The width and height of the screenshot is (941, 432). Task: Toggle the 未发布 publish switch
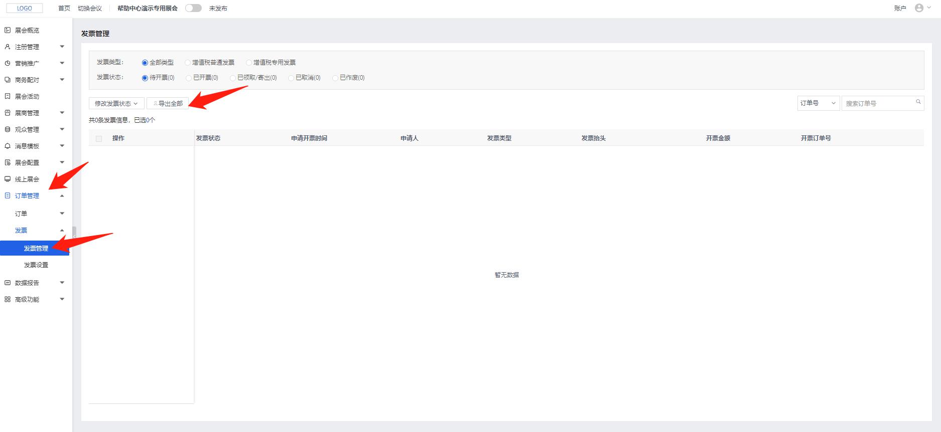pyautogui.click(x=193, y=8)
